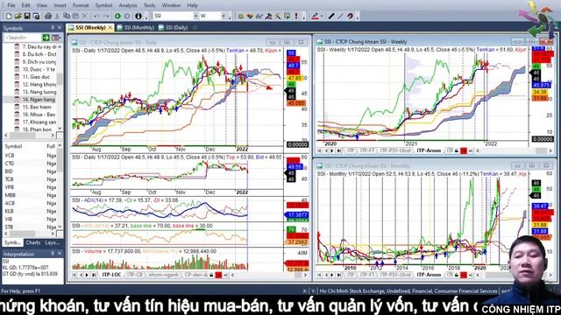Click the red exclamation mark icon
The width and height of the screenshot is (561, 315).
[x=296, y=16]
